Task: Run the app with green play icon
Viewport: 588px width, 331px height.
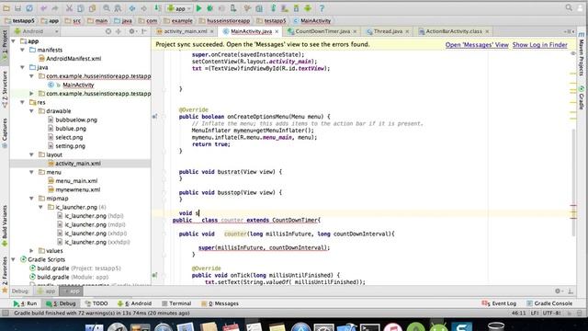Action: pyautogui.click(x=198, y=8)
